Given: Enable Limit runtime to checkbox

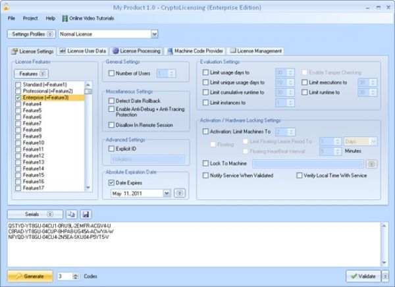Looking at the screenshot, I should tap(305, 92).
